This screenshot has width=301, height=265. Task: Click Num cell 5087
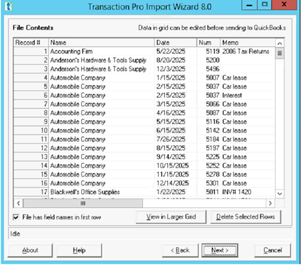point(208,113)
